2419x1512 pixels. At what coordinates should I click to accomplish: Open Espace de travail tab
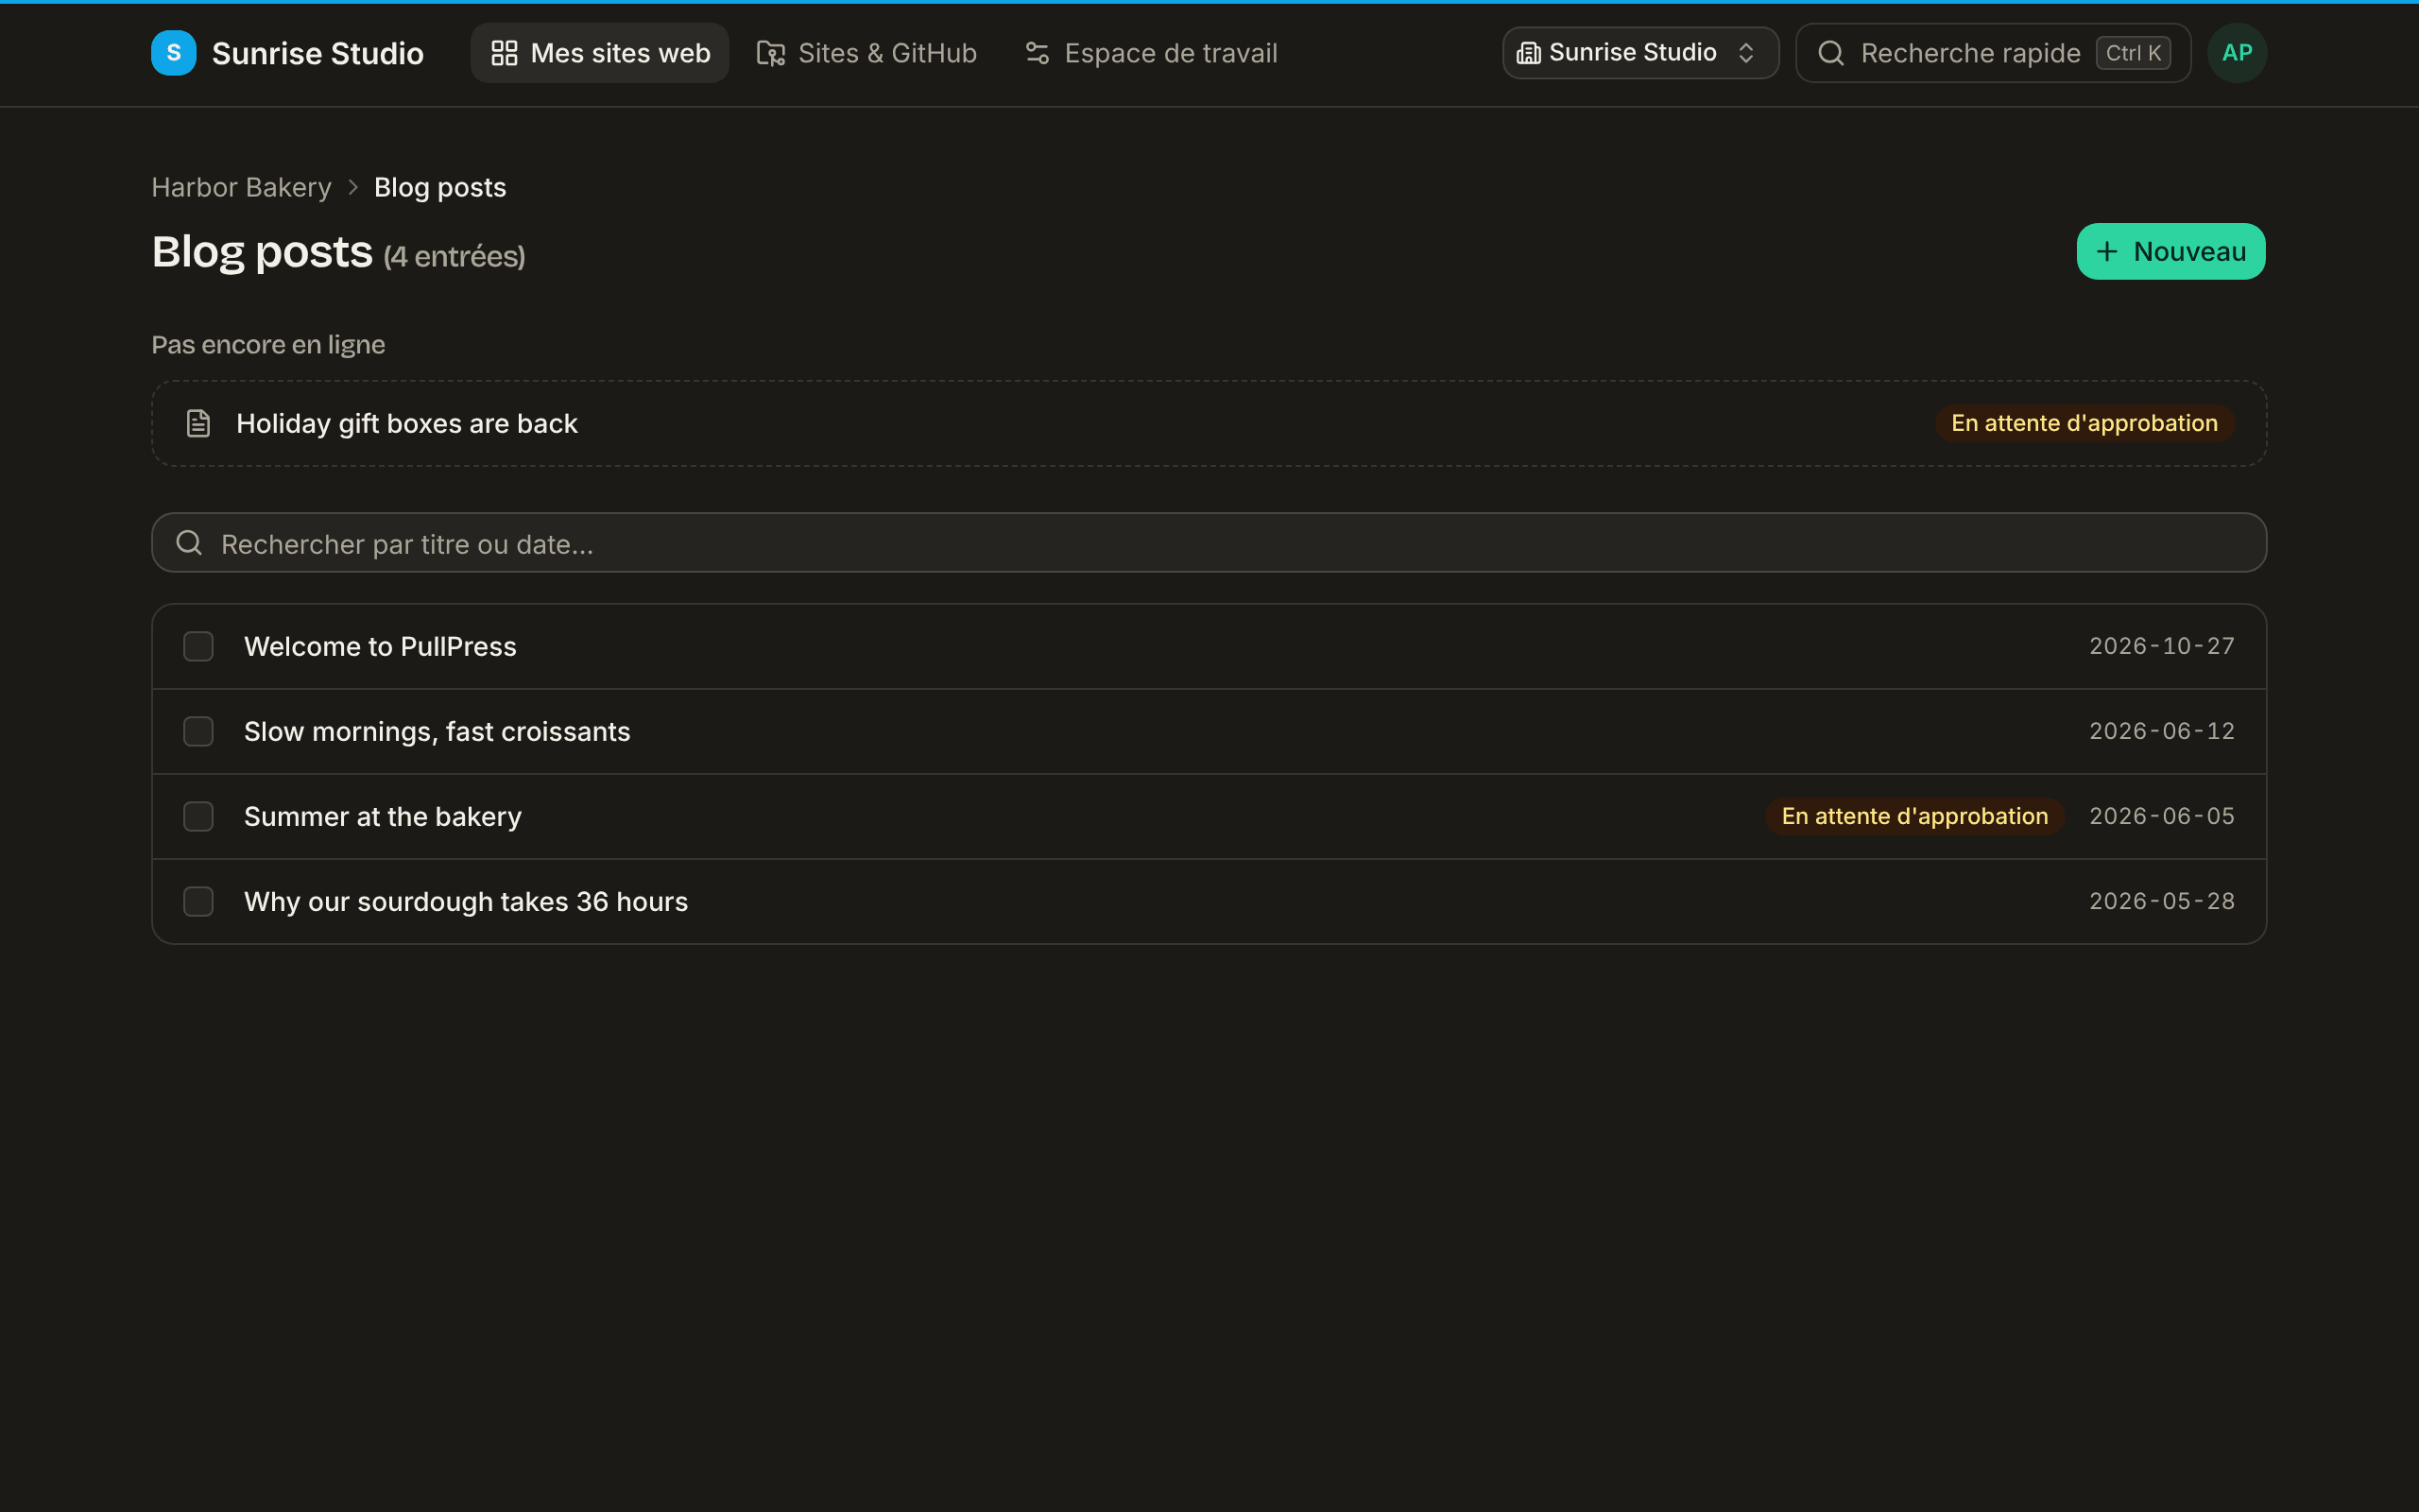(x=1152, y=53)
